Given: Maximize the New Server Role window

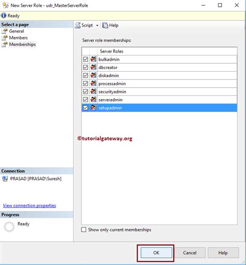Looking at the screenshot, I should (220, 5).
